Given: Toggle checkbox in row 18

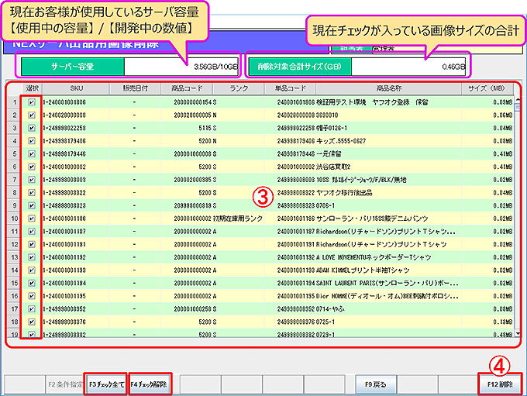Looking at the screenshot, I should coord(32,322).
